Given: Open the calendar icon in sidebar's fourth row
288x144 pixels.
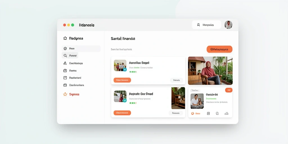Looking at the screenshot, I should tap(65, 70).
